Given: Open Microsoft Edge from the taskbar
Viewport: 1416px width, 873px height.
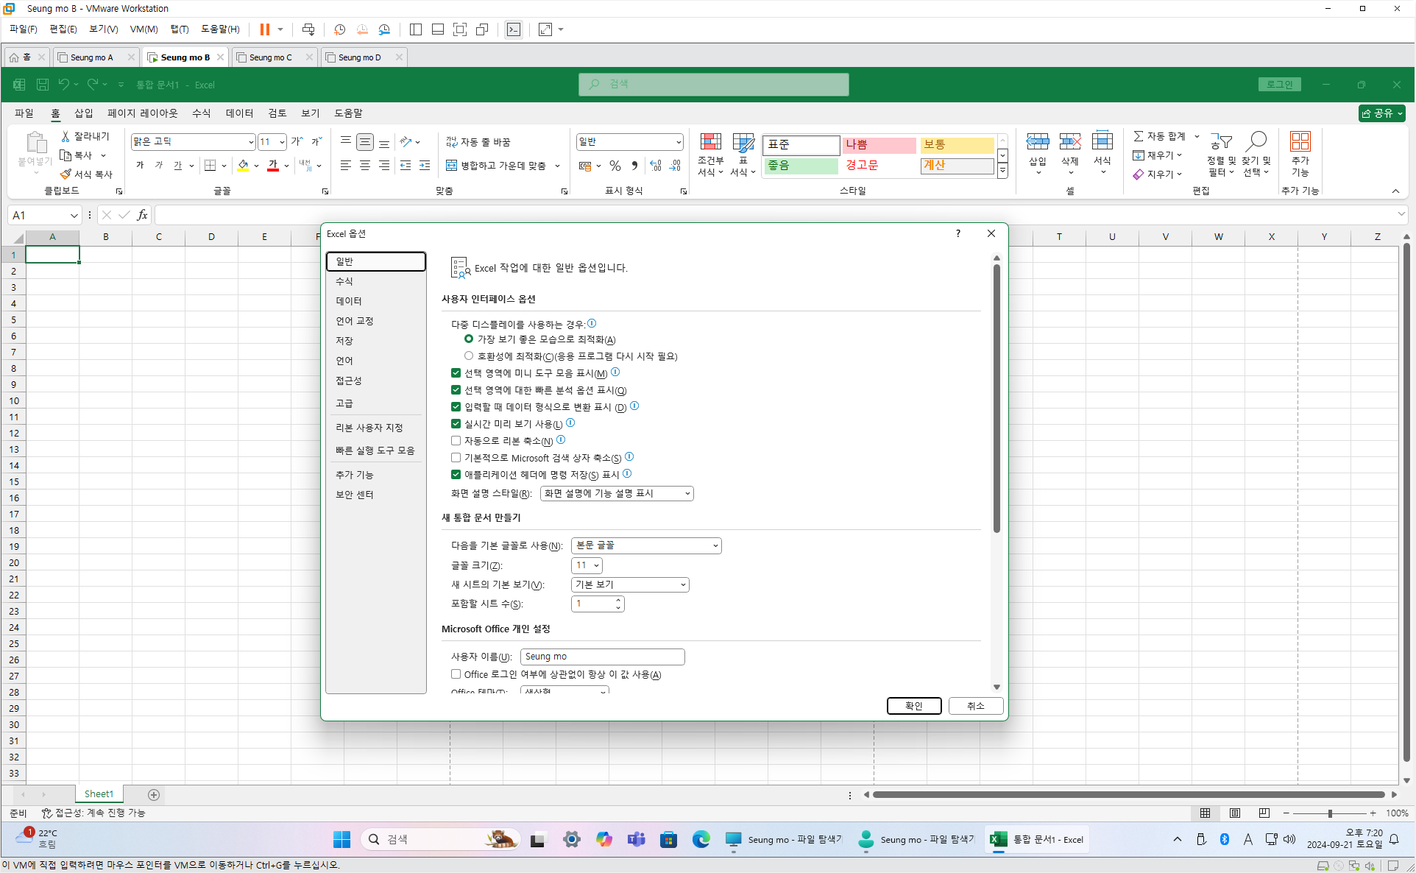Looking at the screenshot, I should pos(701,839).
